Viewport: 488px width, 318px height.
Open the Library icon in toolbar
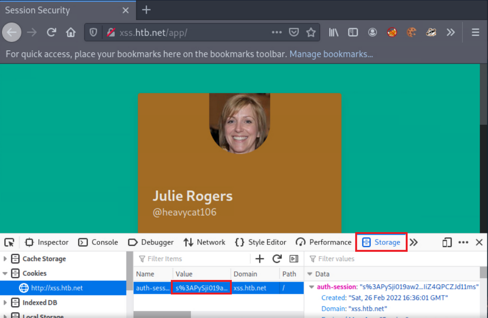point(334,32)
